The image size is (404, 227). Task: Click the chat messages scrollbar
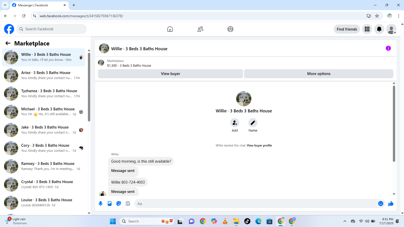394,124
